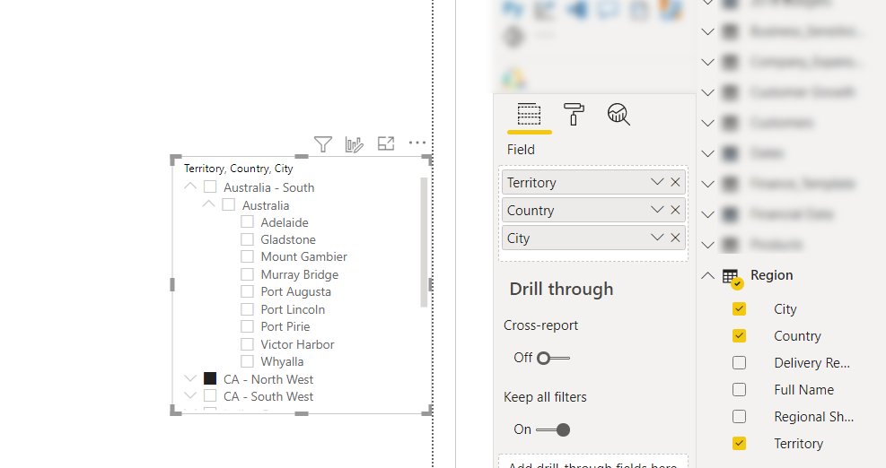Check the Delivery Re... field checkbox
The image size is (886, 468).
click(739, 362)
